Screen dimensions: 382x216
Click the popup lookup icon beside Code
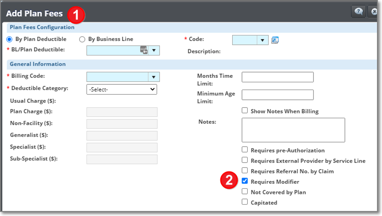[x=275, y=40]
